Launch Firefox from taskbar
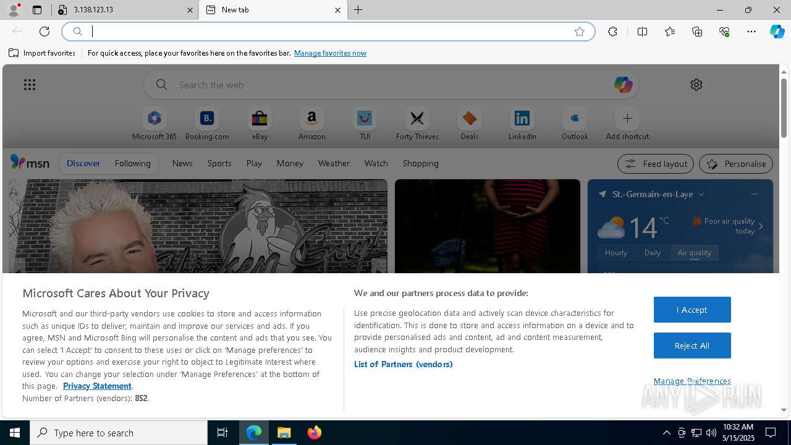Viewport: 791px width, 445px height. 315,433
